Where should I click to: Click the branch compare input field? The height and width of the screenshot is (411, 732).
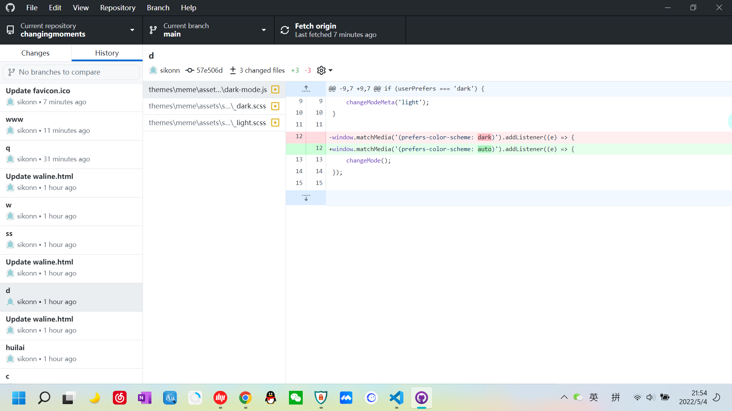pyautogui.click(x=71, y=72)
